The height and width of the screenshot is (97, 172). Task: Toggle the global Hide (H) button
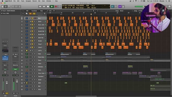click(30, 14)
